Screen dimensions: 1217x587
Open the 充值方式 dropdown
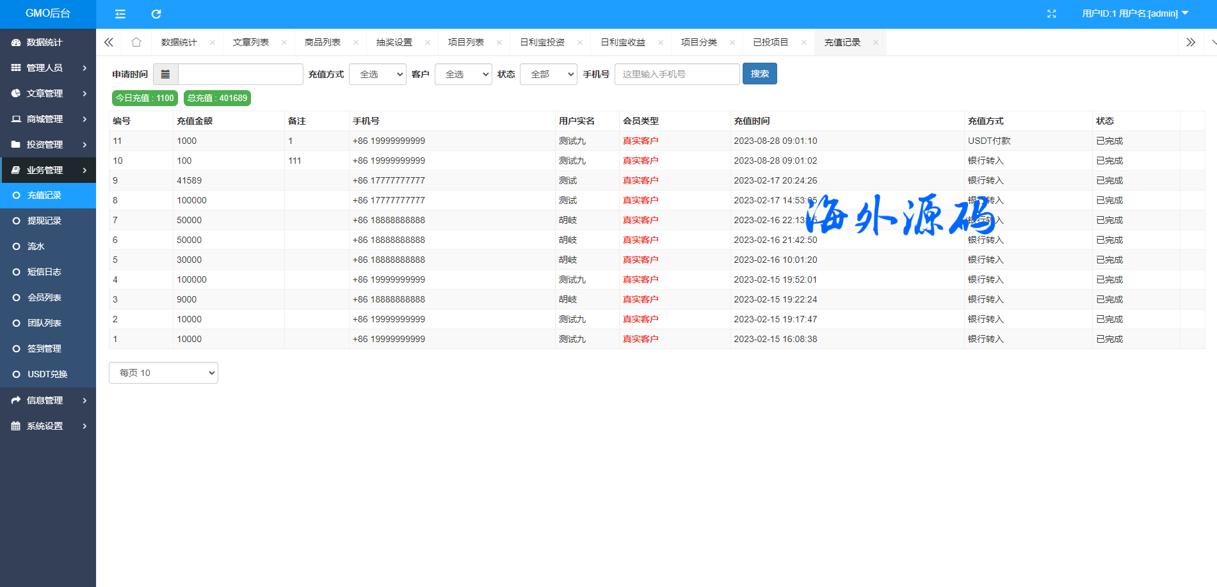[378, 74]
